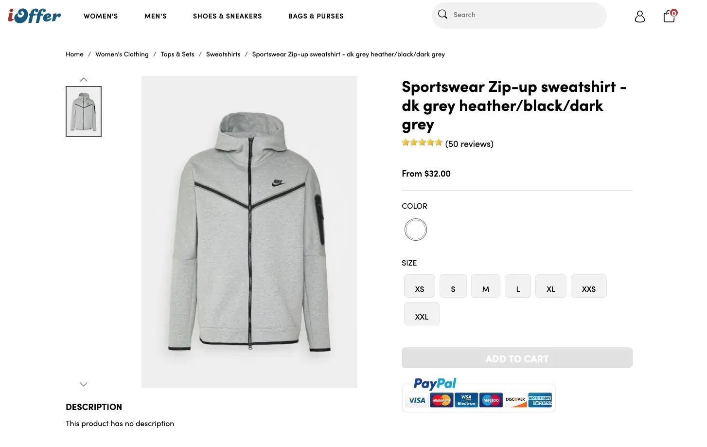Viewport: 707px width, 447px height.
Task: Select size M
Action: [485, 287]
